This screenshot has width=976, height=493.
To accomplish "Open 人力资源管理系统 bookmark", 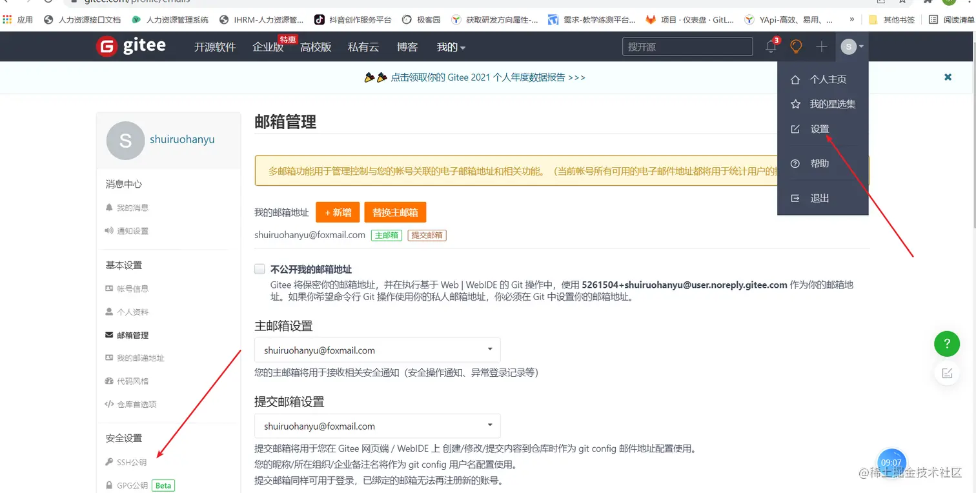I will click(170, 19).
